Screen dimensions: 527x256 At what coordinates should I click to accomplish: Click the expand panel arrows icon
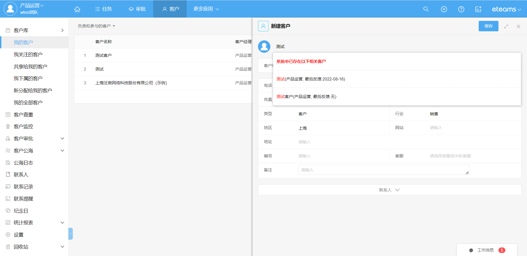coord(506,26)
